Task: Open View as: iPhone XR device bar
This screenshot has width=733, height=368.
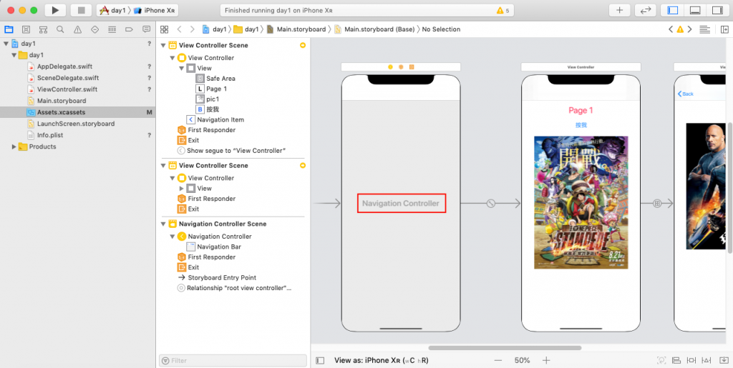Action: 382,361
